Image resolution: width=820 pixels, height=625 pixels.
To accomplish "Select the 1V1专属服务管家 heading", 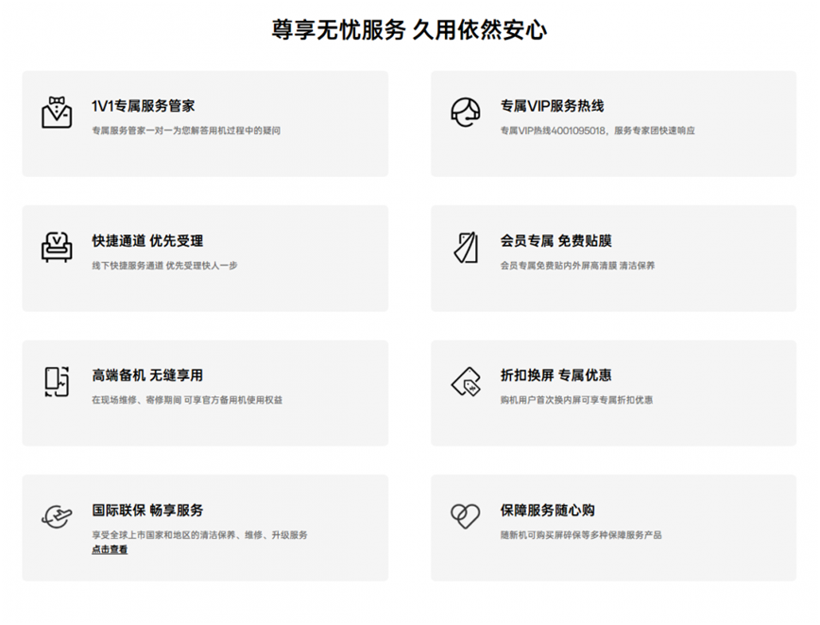I will (x=144, y=106).
